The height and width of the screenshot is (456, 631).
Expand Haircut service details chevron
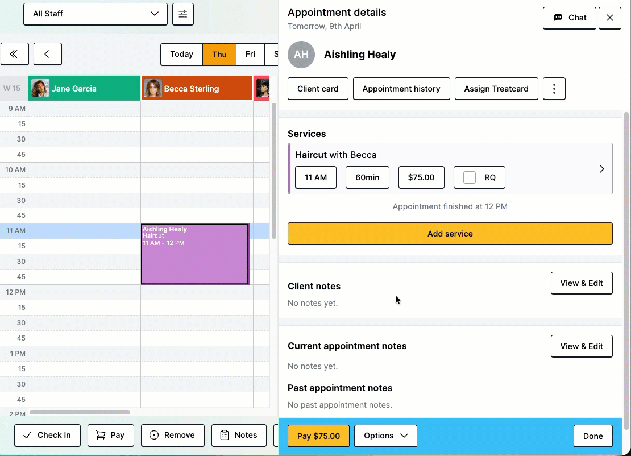[x=601, y=169]
